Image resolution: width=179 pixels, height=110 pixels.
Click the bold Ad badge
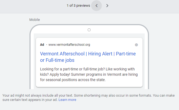point(42,45)
